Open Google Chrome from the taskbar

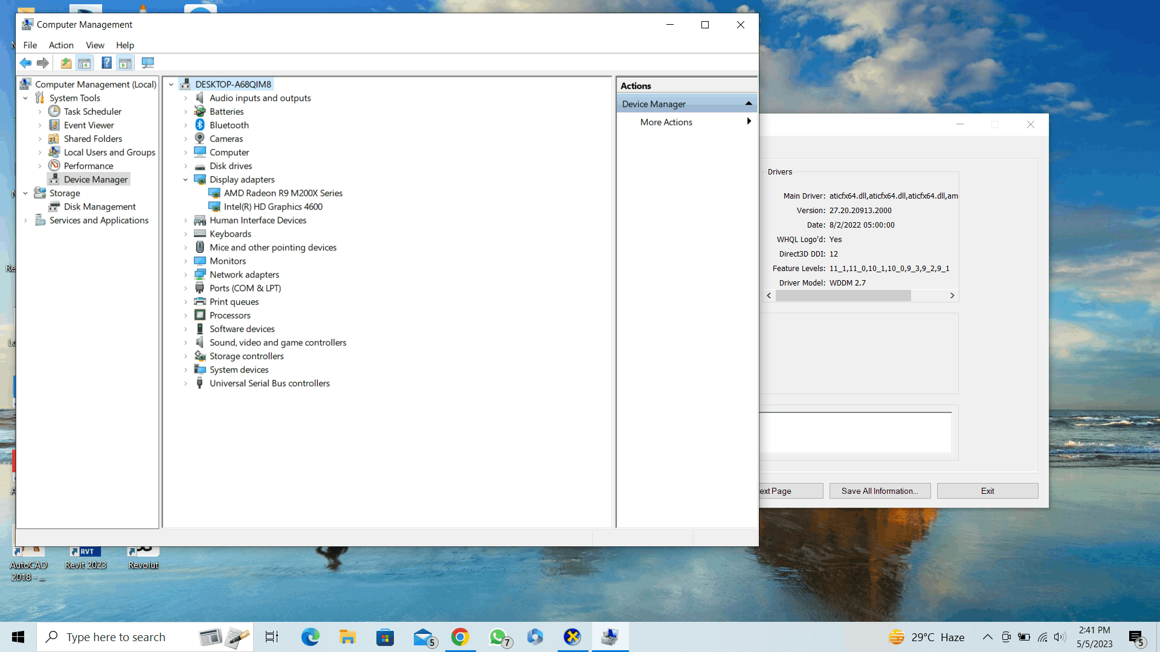(460, 637)
